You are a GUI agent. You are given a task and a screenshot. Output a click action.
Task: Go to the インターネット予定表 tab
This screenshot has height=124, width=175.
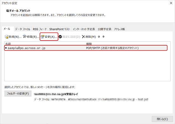(84, 29)
